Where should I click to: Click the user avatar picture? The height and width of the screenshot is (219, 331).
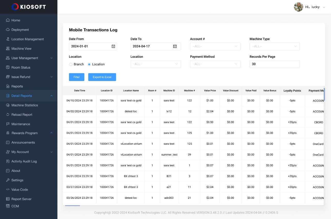(x=298, y=7)
